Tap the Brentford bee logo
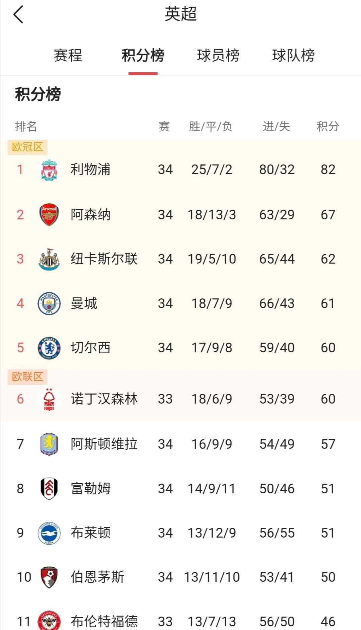Image resolution: width=361 pixels, height=630 pixels. tap(49, 621)
